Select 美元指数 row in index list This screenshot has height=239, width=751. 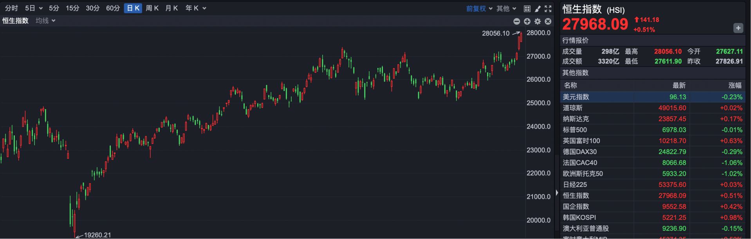(576, 97)
